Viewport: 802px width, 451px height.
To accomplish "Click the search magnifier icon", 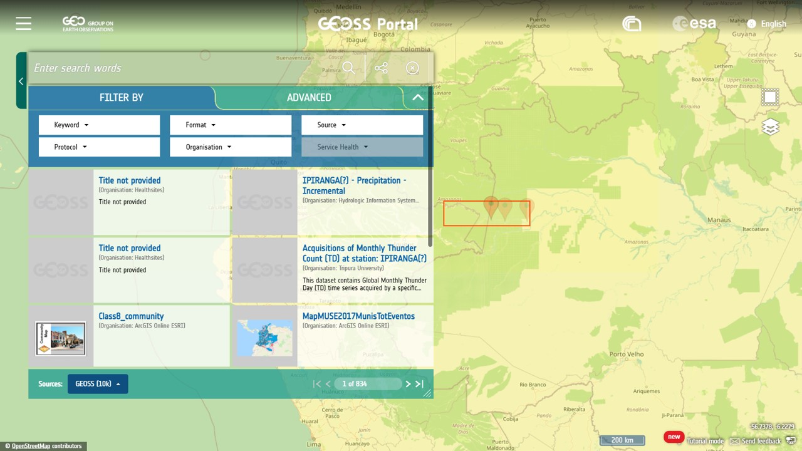I will pyautogui.click(x=349, y=68).
